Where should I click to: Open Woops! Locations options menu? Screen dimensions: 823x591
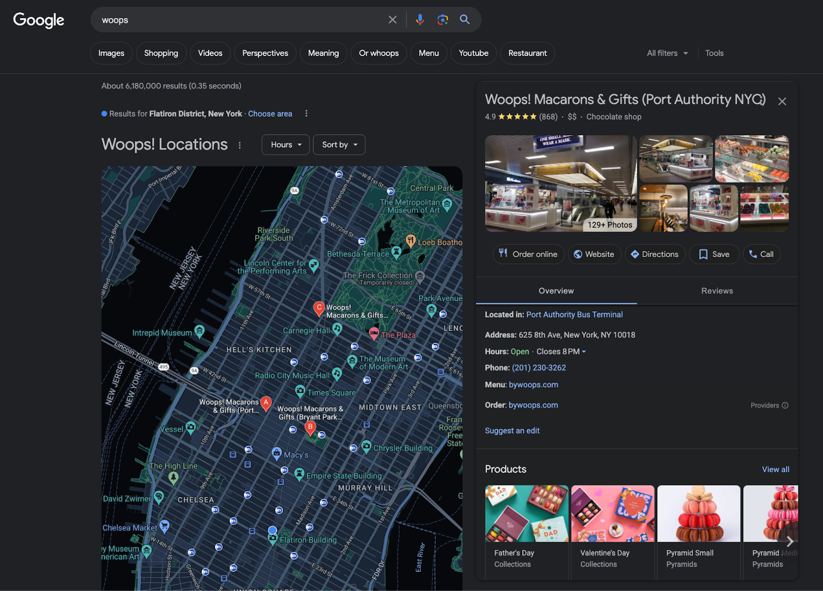coord(240,145)
